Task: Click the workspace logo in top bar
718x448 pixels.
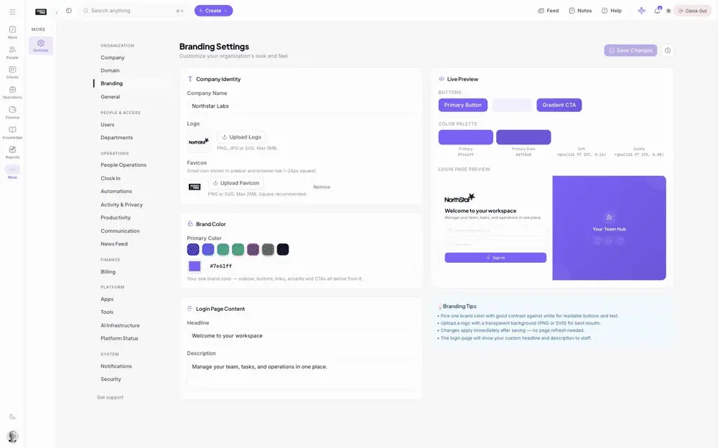Action: 41,11
